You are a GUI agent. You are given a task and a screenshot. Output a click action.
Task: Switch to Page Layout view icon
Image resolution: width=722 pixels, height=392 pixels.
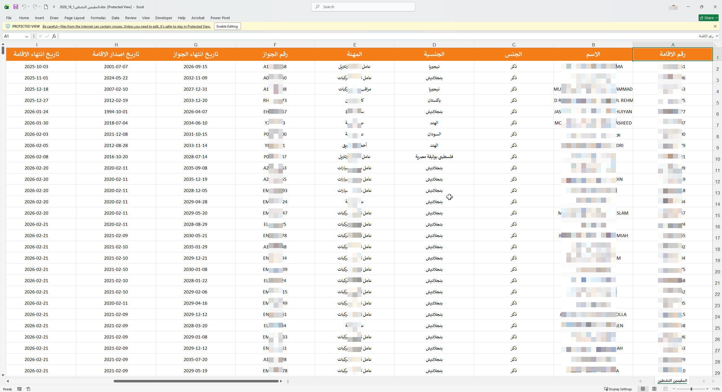tap(654, 389)
